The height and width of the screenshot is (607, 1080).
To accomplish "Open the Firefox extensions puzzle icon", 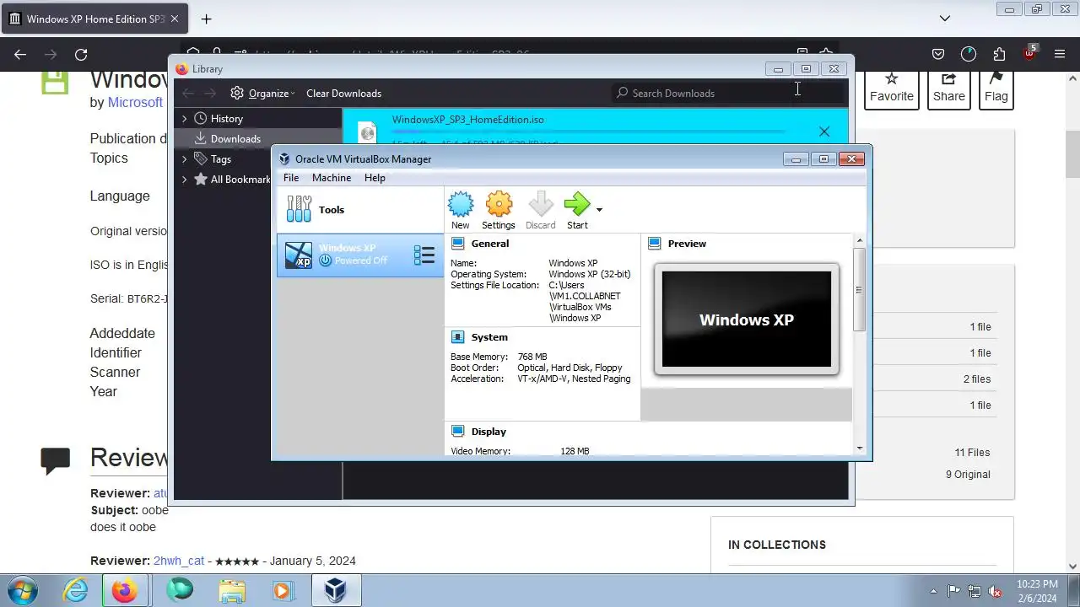I will click(999, 54).
